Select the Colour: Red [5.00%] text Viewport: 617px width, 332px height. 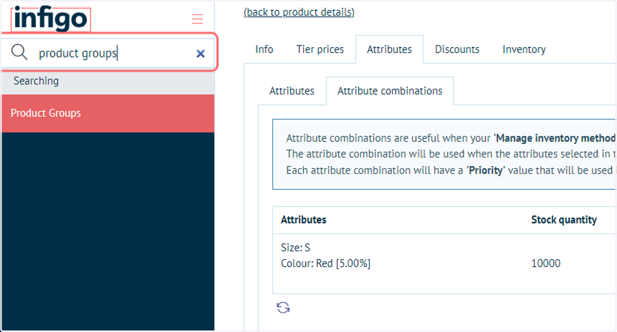click(325, 264)
